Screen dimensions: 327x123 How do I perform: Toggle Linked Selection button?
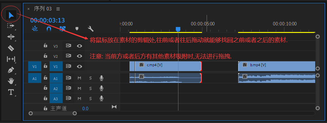(x=63, y=29)
